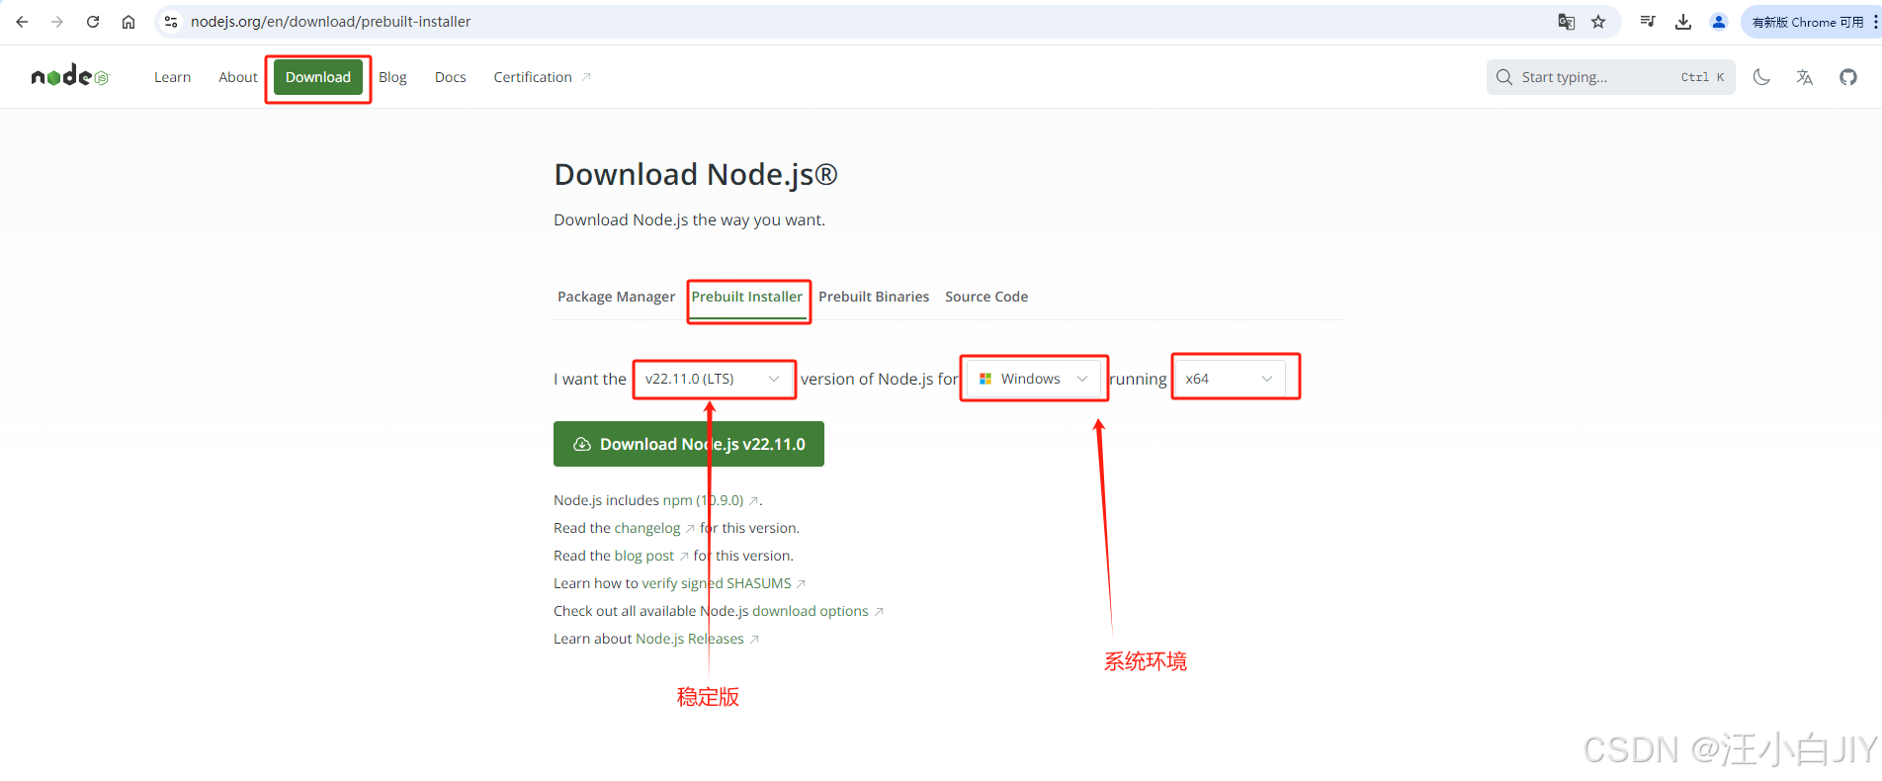Open the blog post link
This screenshot has height=781, width=1882.
[x=651, y=556]
